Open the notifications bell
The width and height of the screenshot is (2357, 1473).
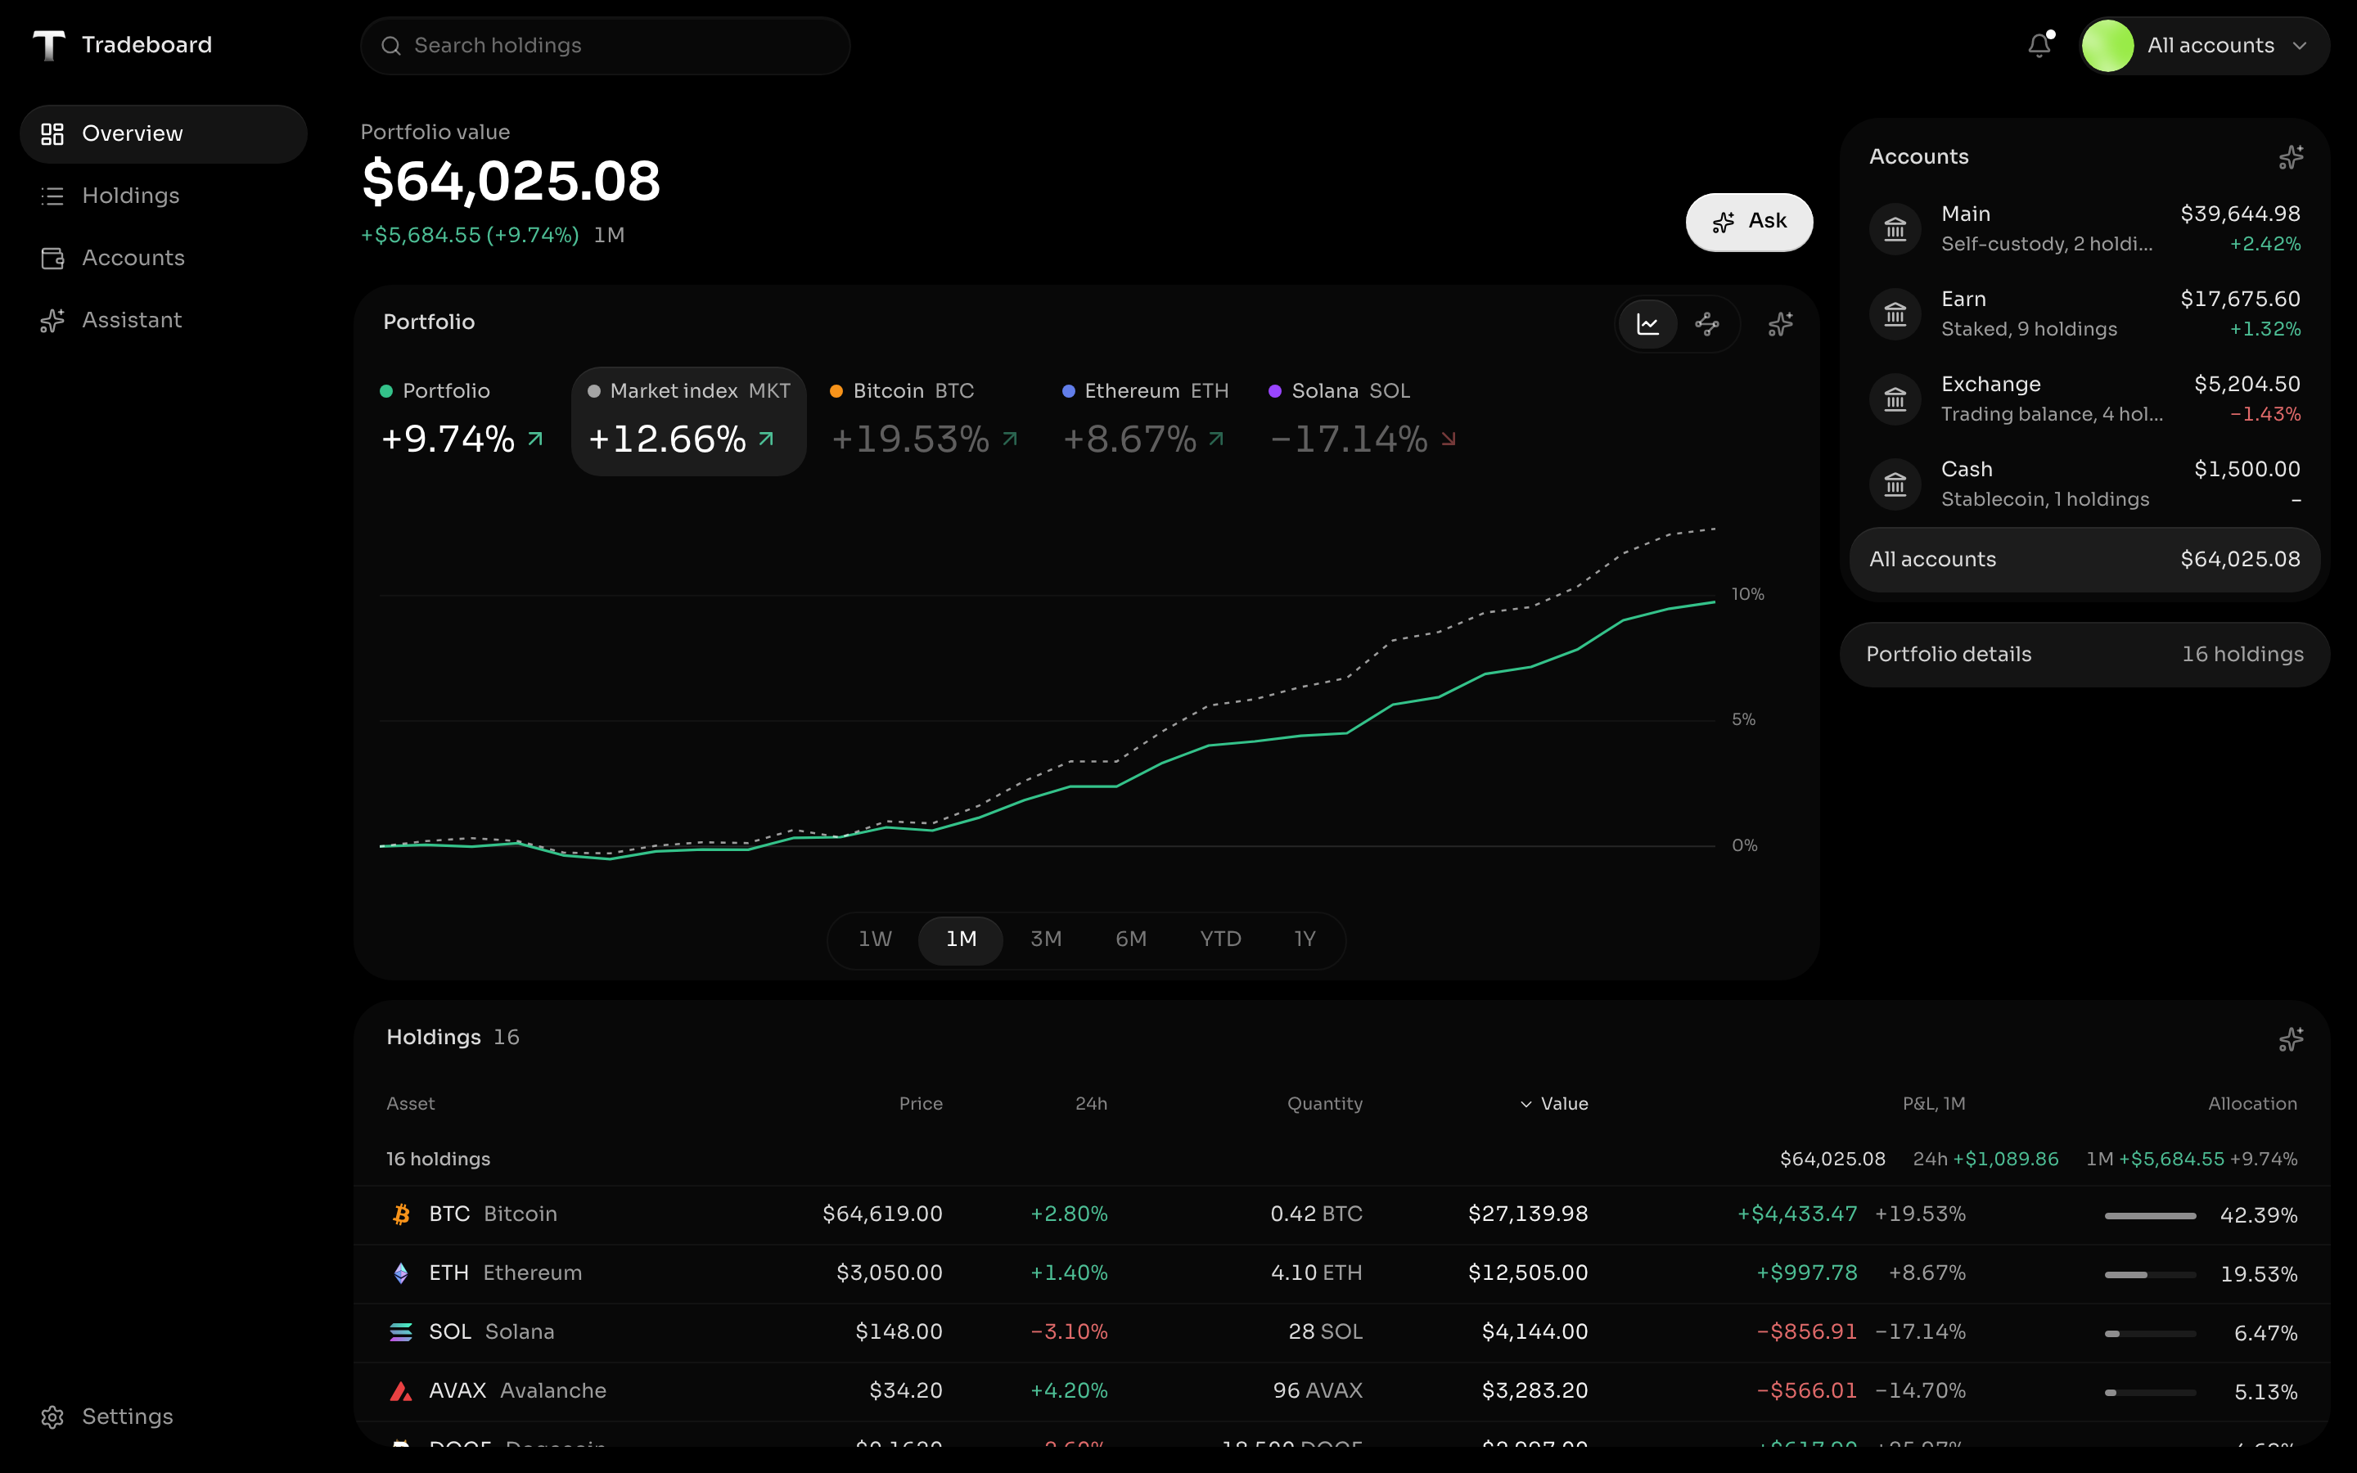pyautogui.click(x=2039, y=45)
